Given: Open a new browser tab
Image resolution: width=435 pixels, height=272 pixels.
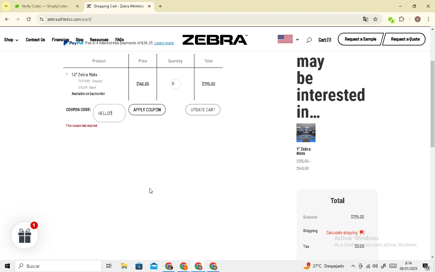Looking at the screenshot, I should click(x=160, y=6).
